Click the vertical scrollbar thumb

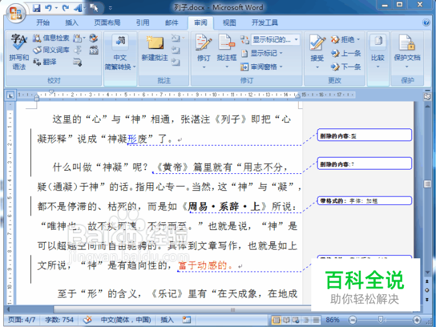[427, 184]
